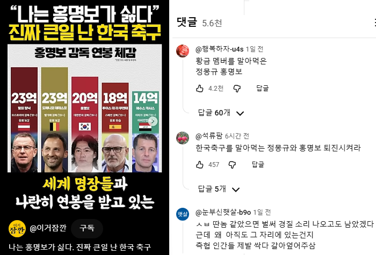Open @행복하자-u4s profile avatar
Image resolution: width=376 pixels, height=255 pixels.
tap(183, 51)
